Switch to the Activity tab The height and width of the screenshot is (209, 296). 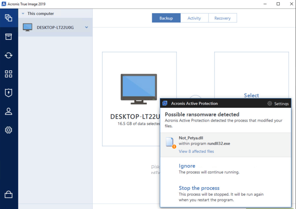(194, 18)
